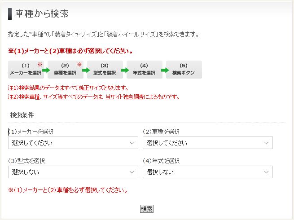The height and width of the screenshot is (220, 294).
Task: Open the (2)車種を選択 dropdown list
Action: click(208, 143)
